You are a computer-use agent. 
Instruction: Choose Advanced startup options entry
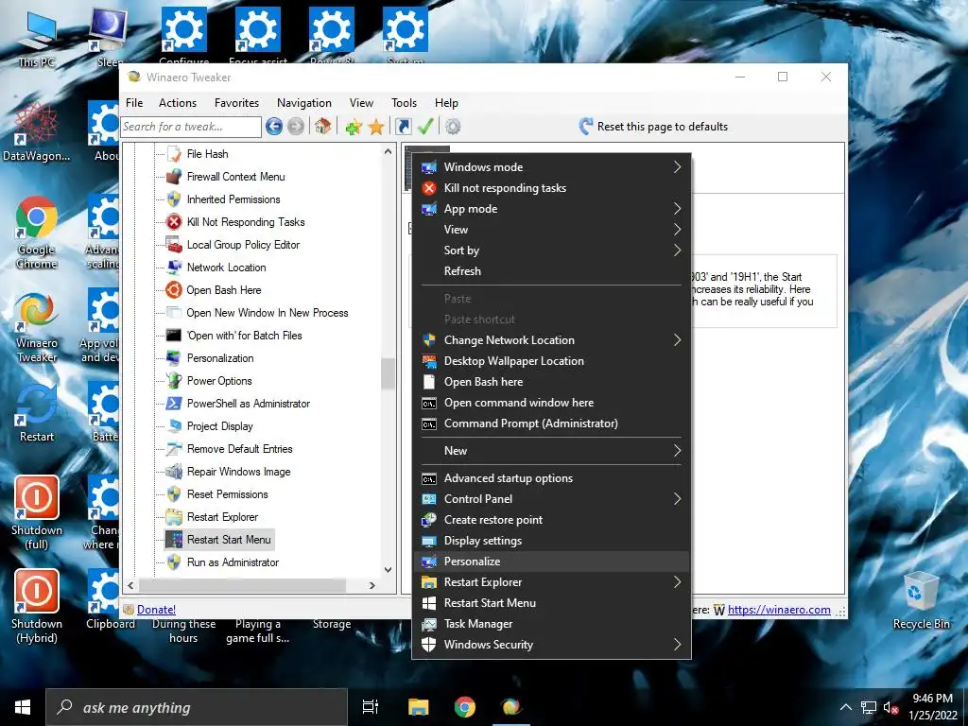551,478
